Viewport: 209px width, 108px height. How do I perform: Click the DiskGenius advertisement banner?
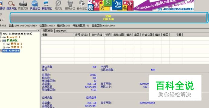(141, 5)
